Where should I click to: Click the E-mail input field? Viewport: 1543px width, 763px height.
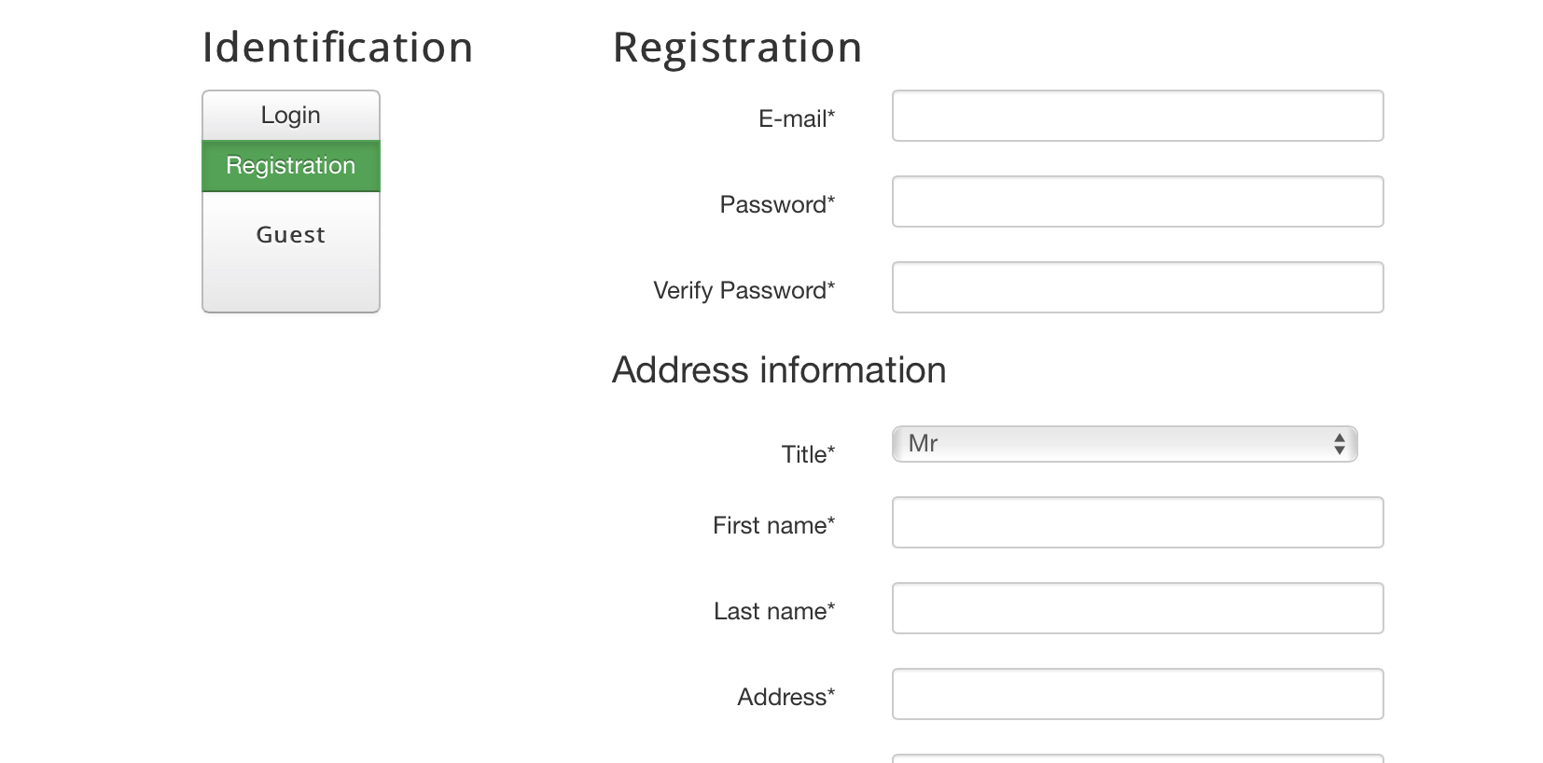click(x=1137, y=116)
